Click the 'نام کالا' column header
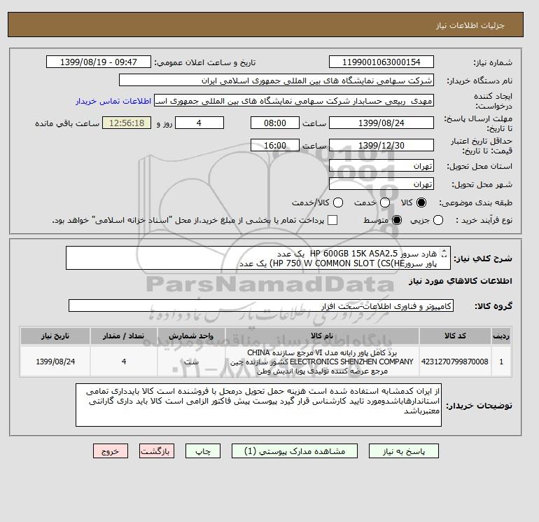 point(322,336)
